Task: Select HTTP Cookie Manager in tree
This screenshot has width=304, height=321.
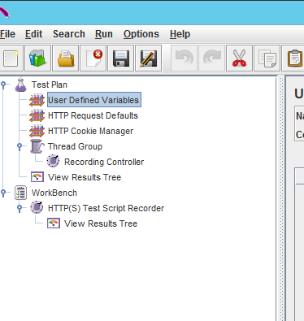Action: pos(90,131)
